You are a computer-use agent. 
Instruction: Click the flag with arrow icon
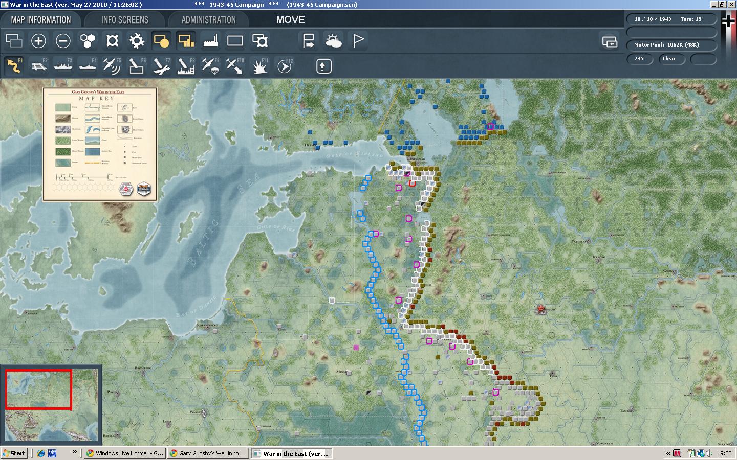[x=309, y=40]
